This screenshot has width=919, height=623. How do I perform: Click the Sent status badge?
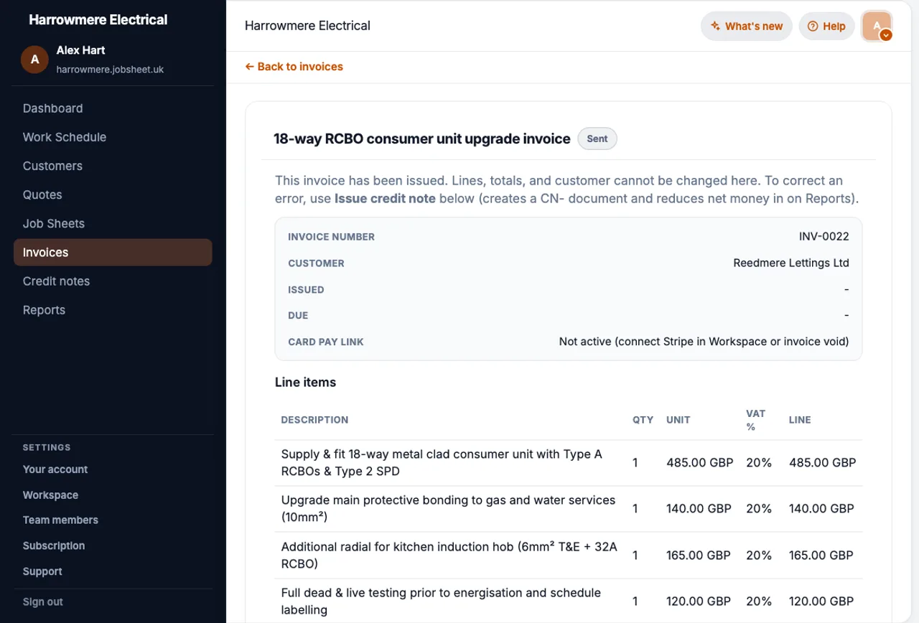[597, 139]
